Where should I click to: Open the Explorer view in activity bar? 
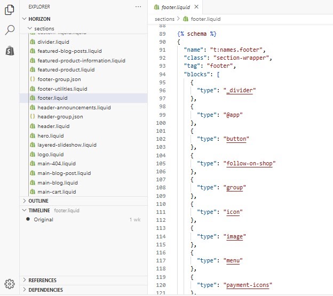point(10,10)
